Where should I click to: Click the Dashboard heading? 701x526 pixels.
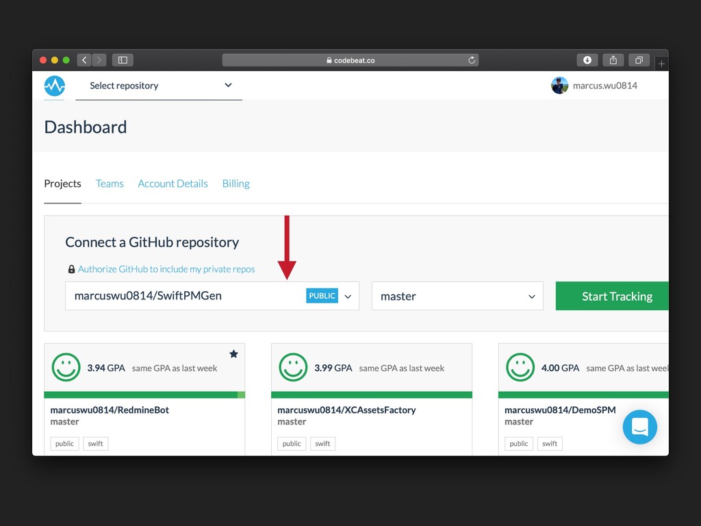tap(86, 127)
